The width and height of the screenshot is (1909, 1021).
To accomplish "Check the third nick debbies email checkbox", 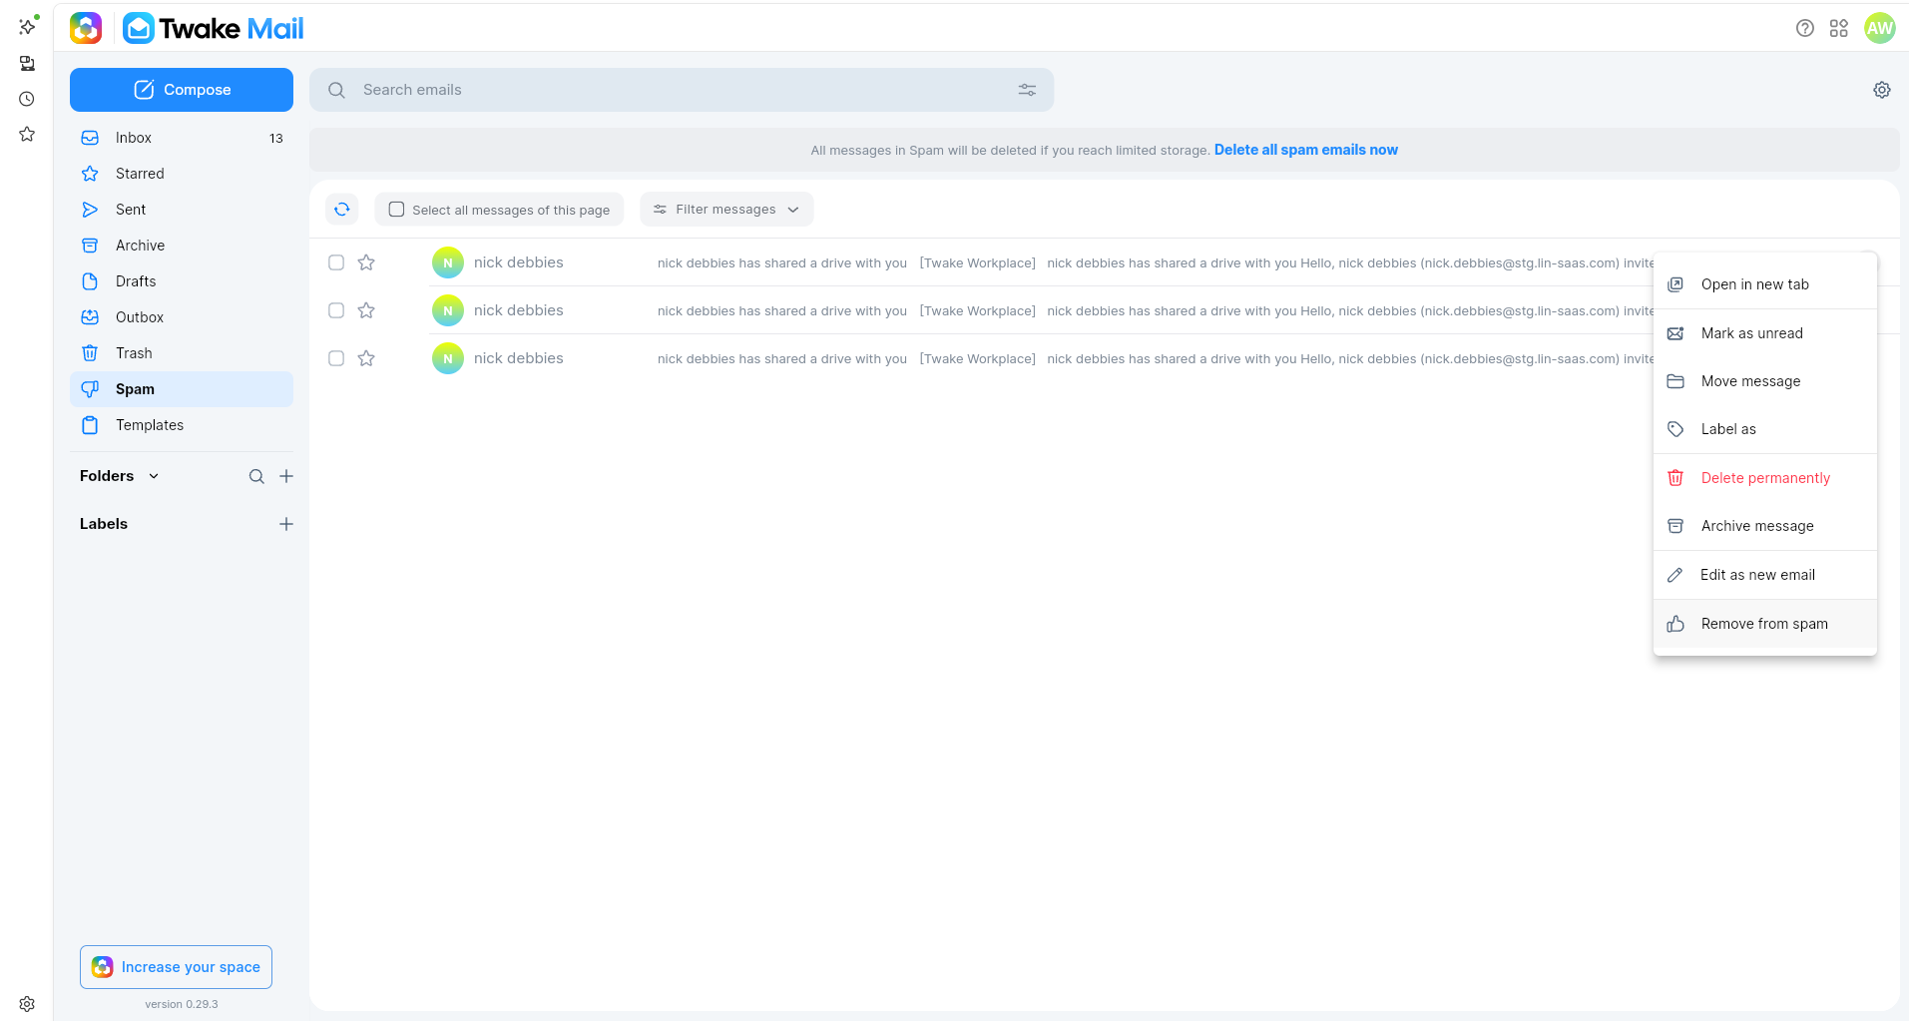I will [336, 358].
